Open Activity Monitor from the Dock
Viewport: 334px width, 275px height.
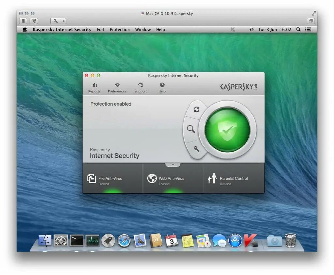point(92,240)
